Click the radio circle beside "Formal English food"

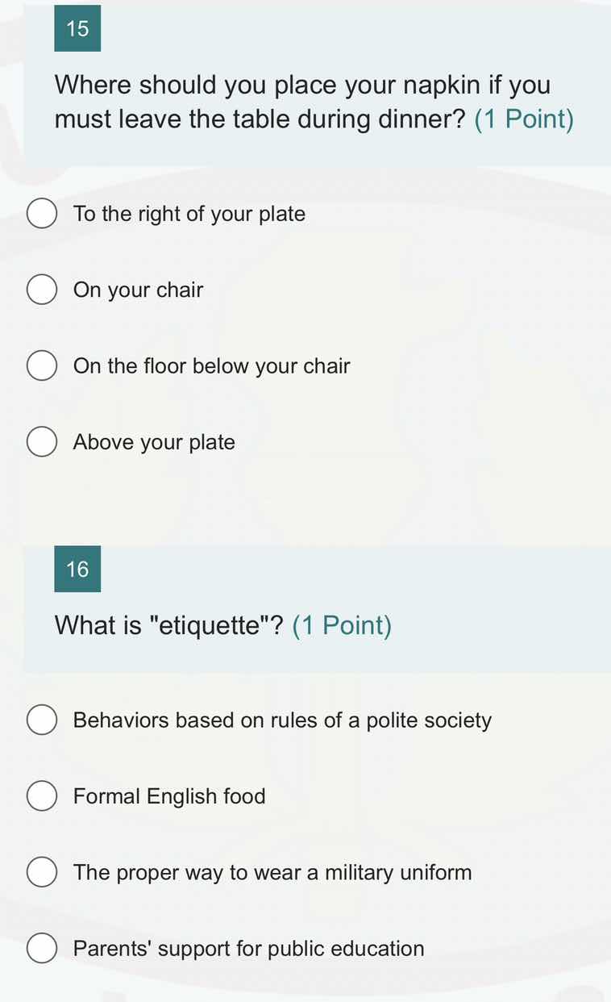pos(42,795)
